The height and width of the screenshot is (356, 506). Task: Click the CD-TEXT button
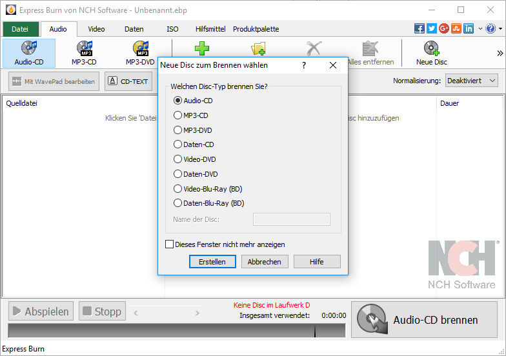click(128, 81)
